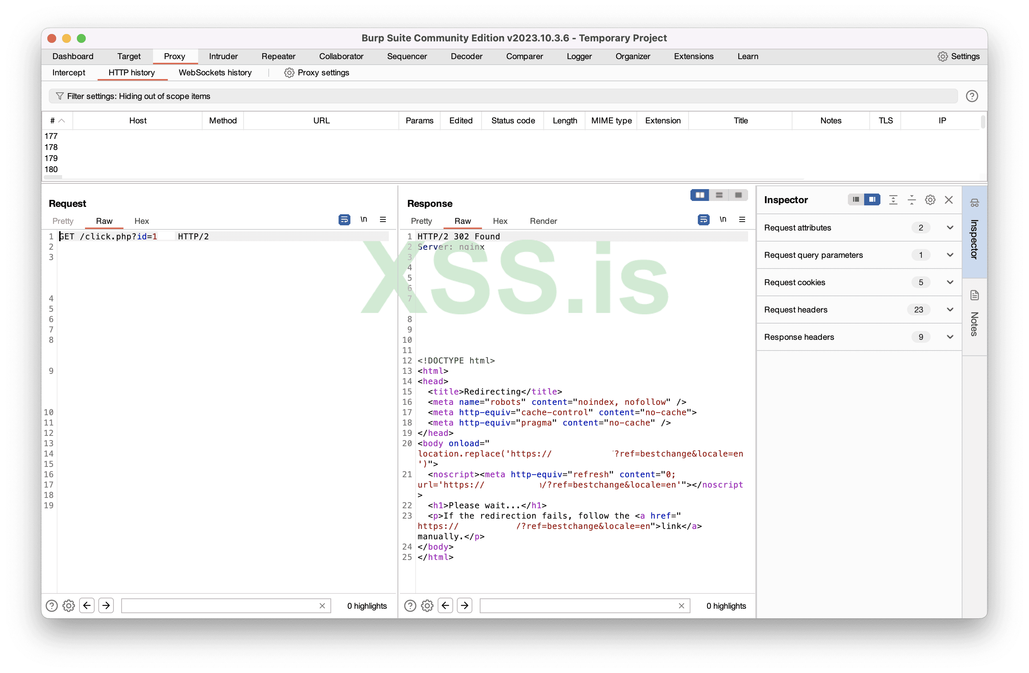Collapse all Inspector sections icon

tap(911, 200)
